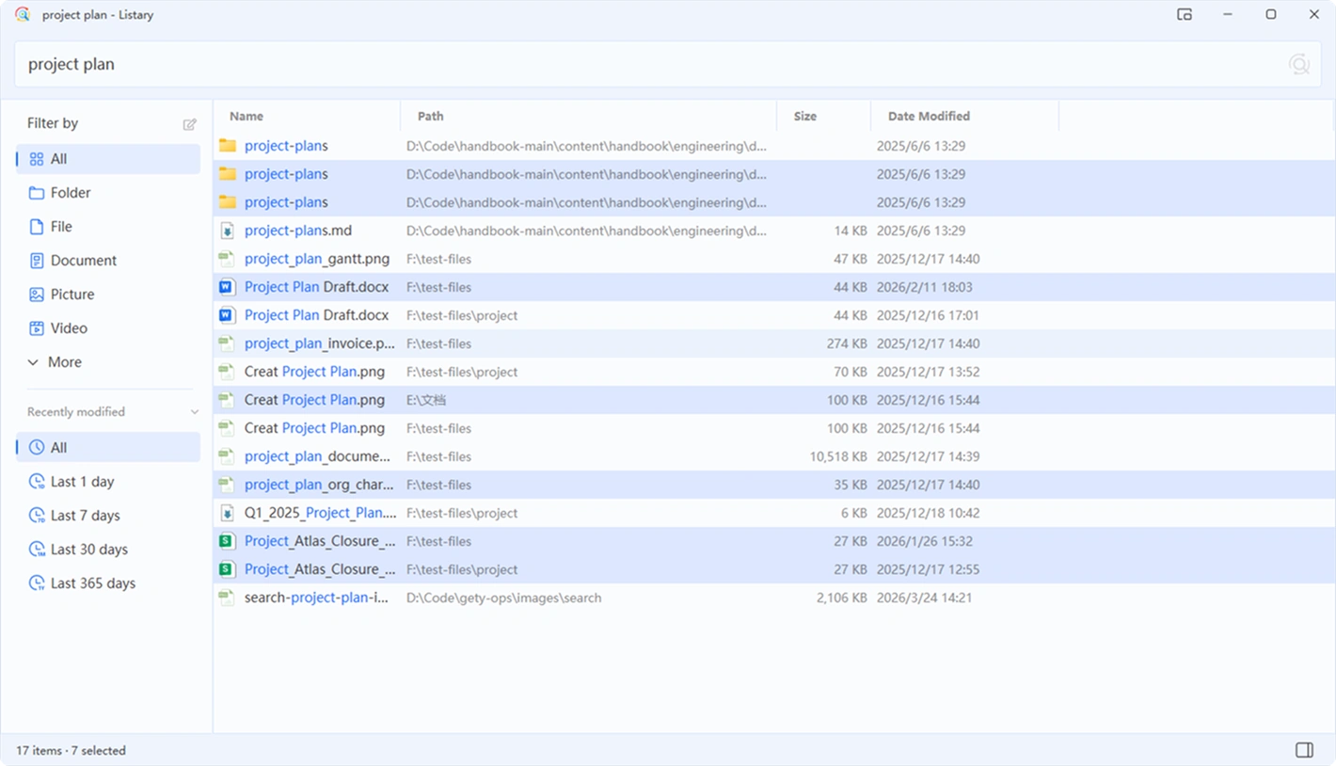This screenshot has width=1336, height=766.
Task: Click the 274 KB size cell
Action: (x=847, y=343)
